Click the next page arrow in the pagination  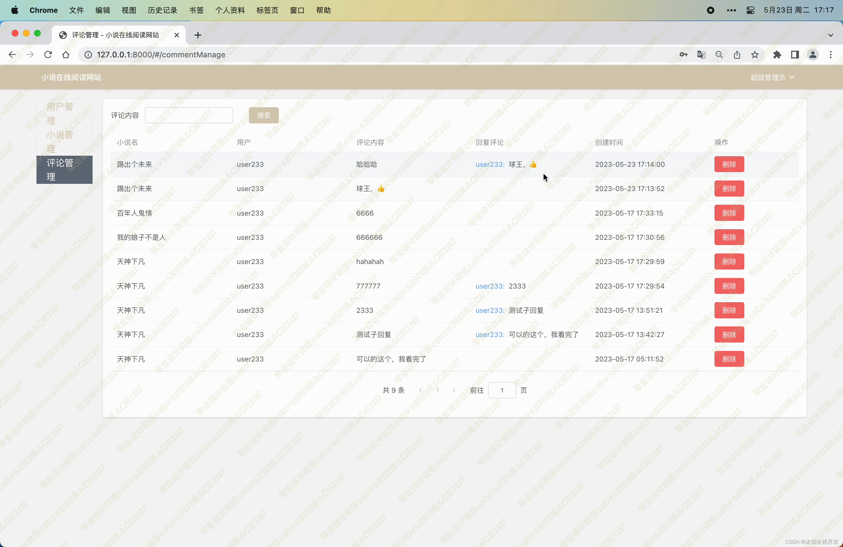click(x=454, y=390)
